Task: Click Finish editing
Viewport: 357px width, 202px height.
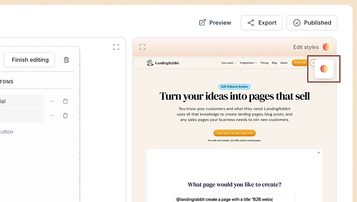Action: click(x=29, y=60)
